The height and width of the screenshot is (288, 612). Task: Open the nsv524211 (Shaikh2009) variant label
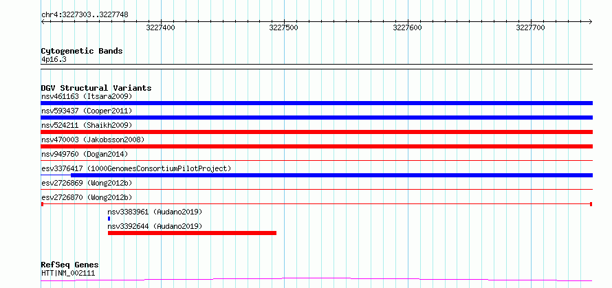click(x=87, y=125)
